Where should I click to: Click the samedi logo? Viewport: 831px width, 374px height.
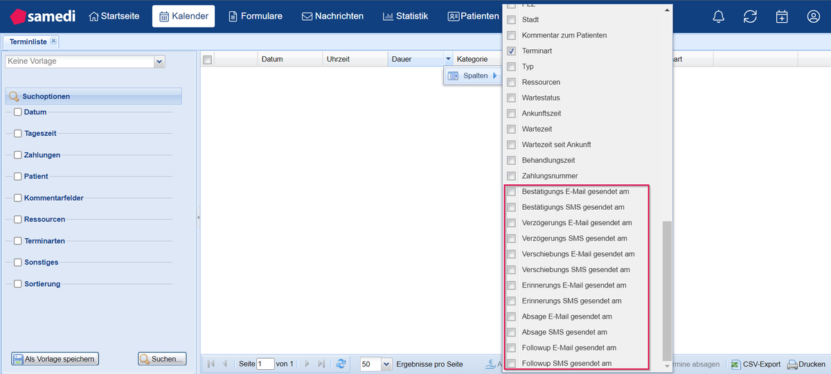coord(43,16)
